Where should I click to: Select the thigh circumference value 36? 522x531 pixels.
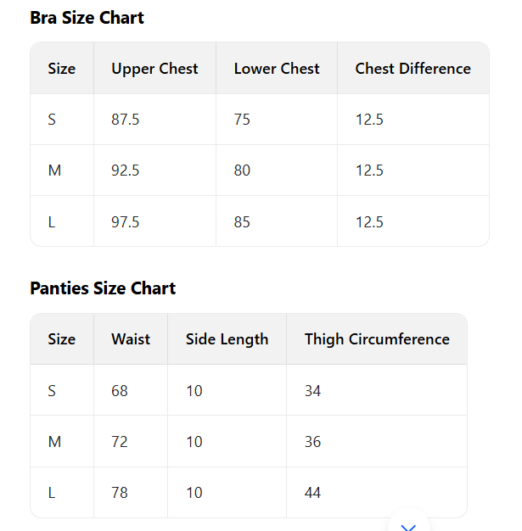[x=313, y=442]
